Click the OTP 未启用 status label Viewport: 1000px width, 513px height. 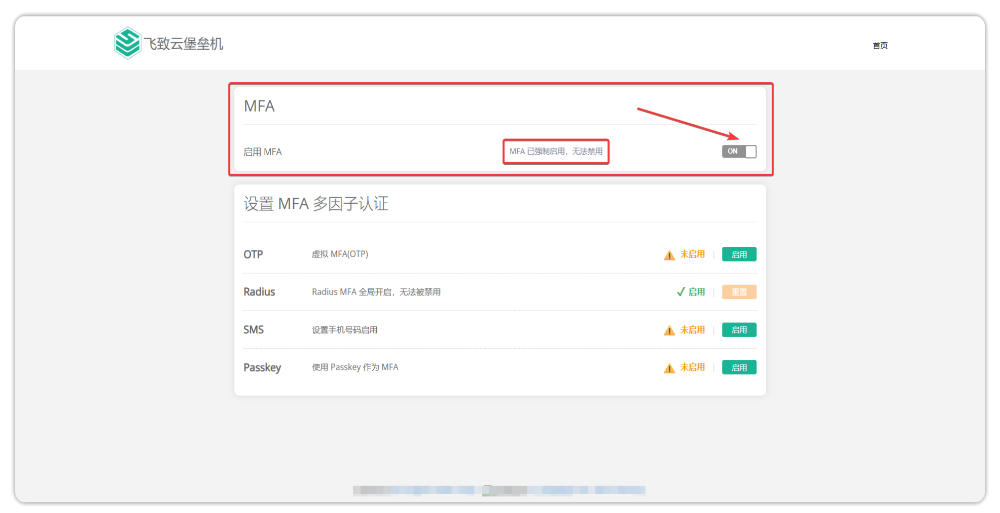click(x=692, y=254)
